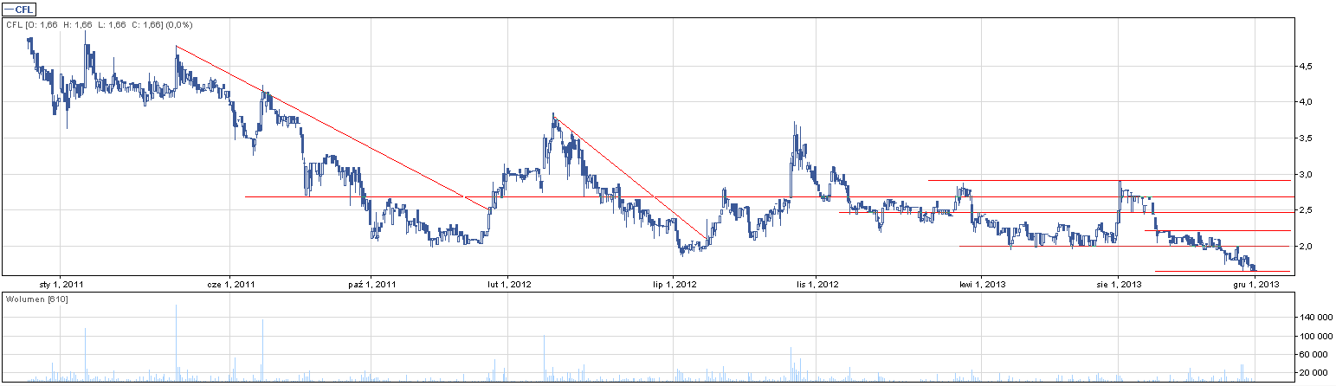Click the 4,5 price axis label
The width and height of the screenshot is (1336, 386).
point(1304,66)
